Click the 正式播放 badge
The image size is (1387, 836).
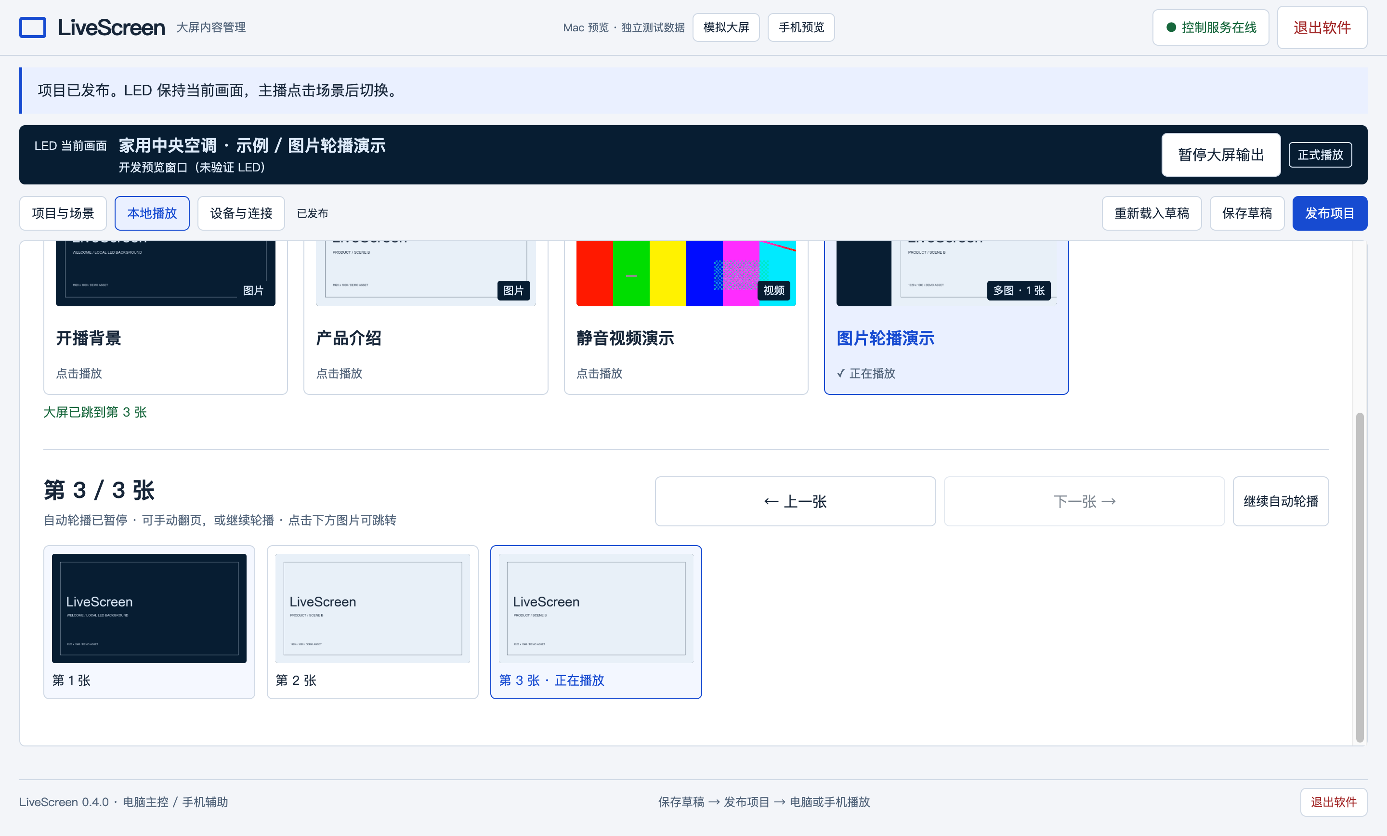1320,154
